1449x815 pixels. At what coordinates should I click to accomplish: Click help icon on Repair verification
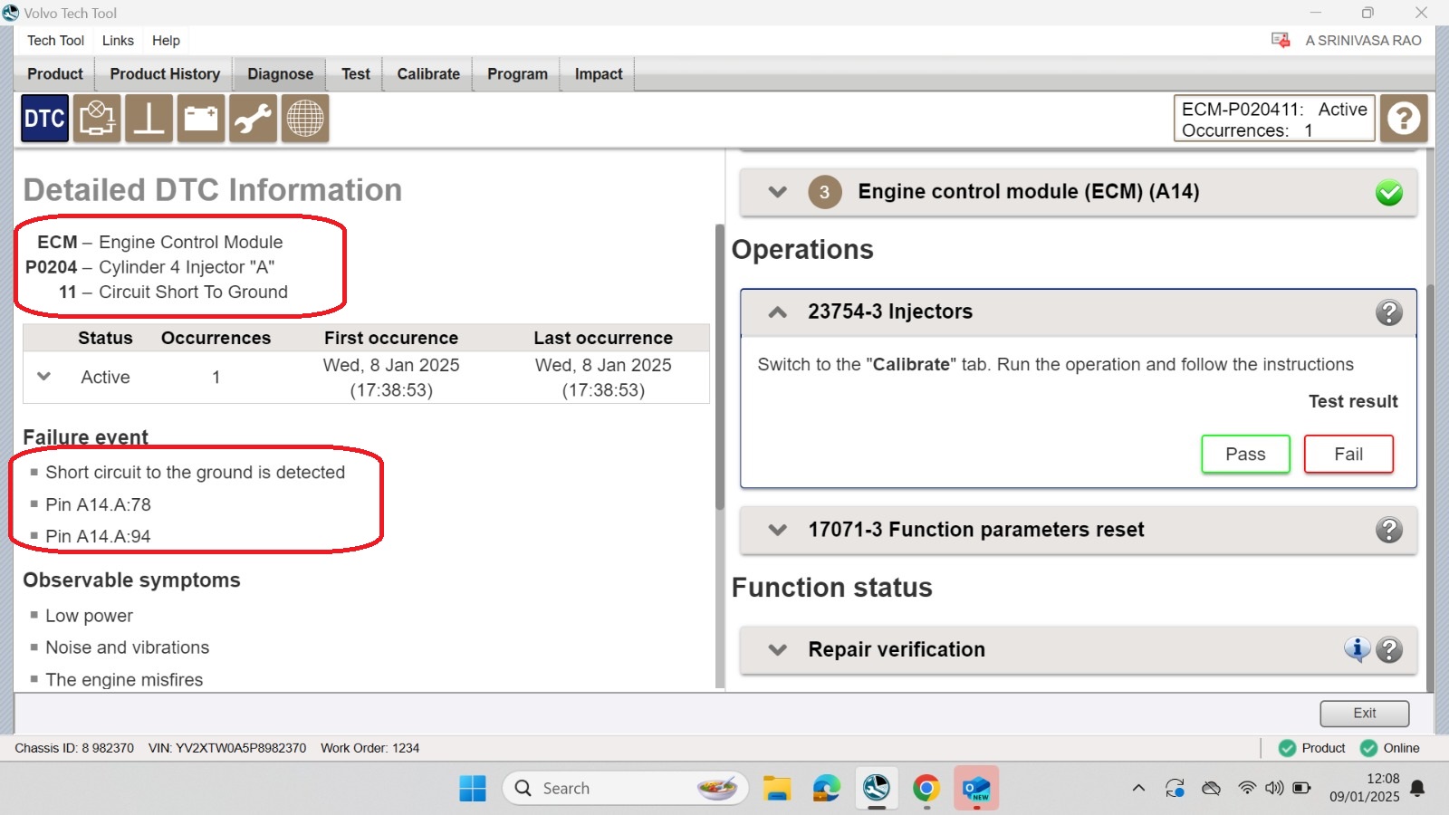1388,649
